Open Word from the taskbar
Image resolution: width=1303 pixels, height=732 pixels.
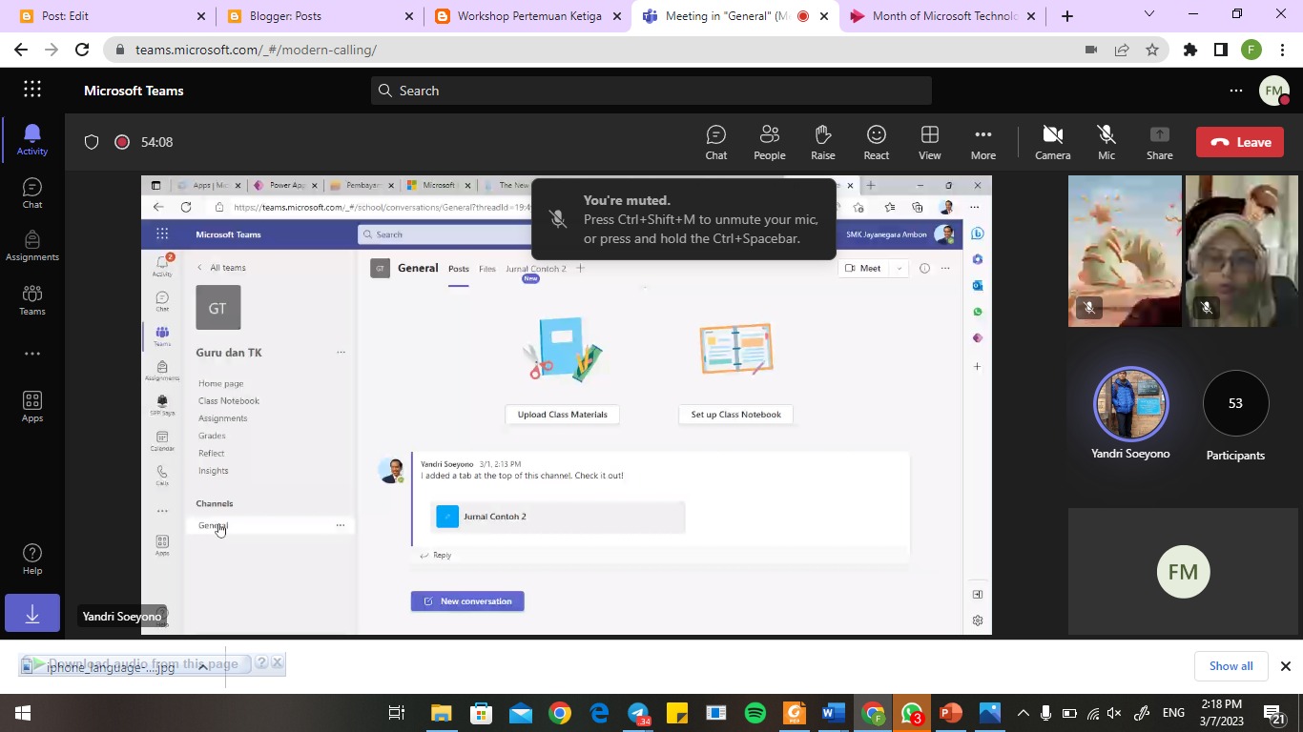click(x=834, y=713)
